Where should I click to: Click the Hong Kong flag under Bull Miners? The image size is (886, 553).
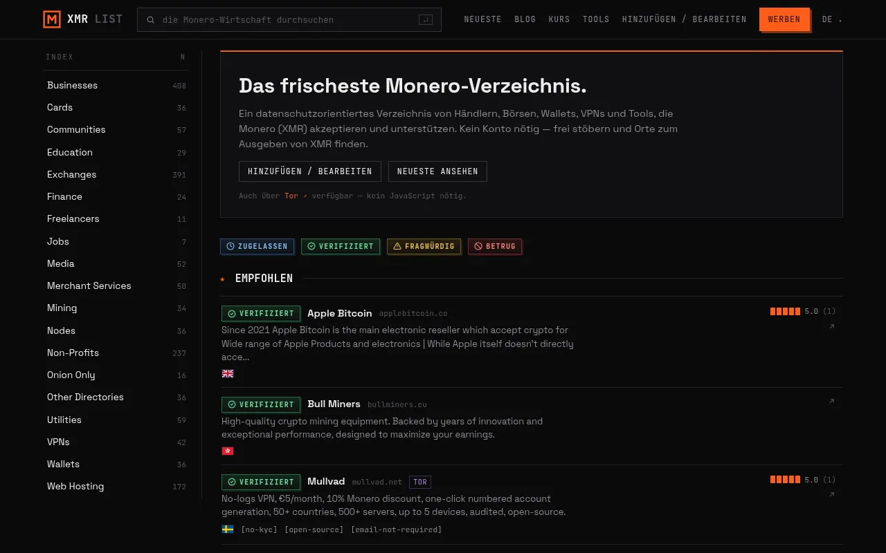[228, 451]
